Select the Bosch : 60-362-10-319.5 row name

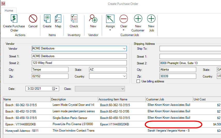click(x=21, y=105)
